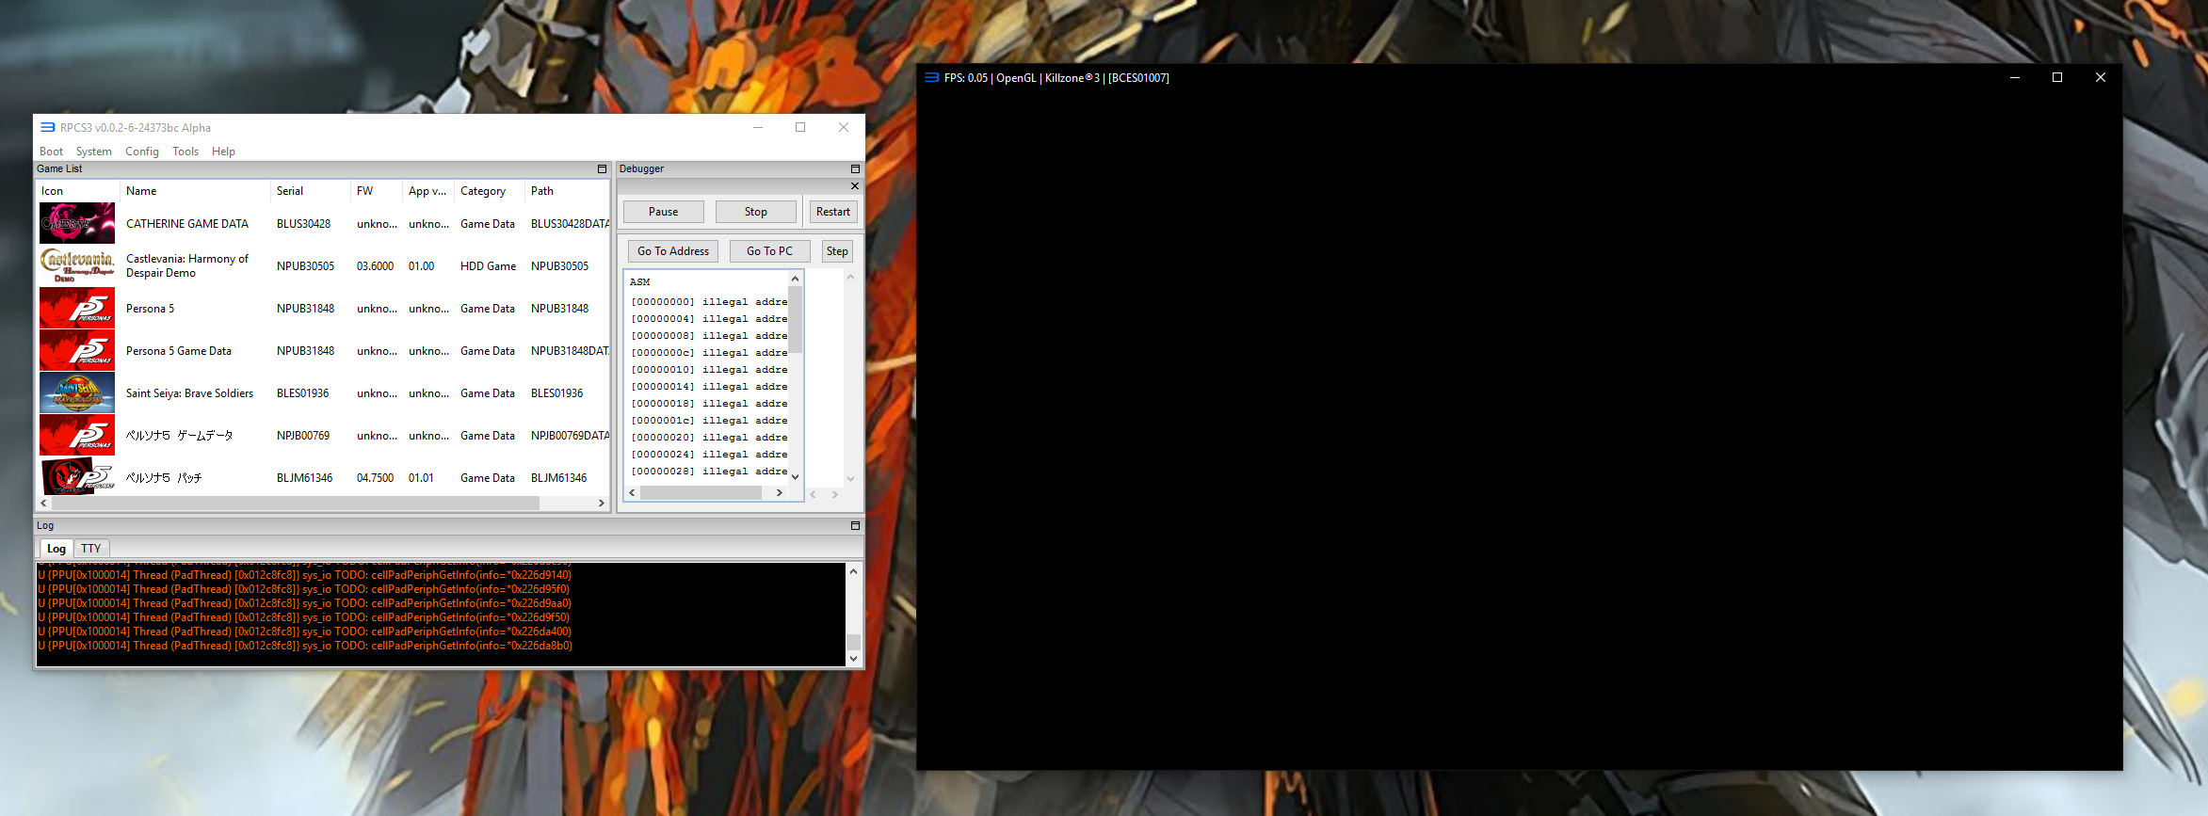Click the log line ending 0x226da8b0
The width and height of the screenshot is (2208, 816).
pyautogui.click(x=305, y=646)
